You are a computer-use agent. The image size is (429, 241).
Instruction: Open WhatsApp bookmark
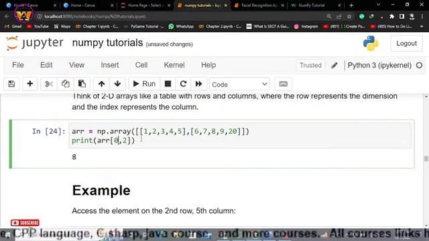181,26
